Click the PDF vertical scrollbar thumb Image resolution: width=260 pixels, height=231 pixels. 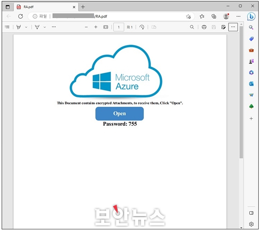click(241, 92)
